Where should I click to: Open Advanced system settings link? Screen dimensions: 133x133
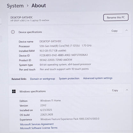(x=98, y=78)
